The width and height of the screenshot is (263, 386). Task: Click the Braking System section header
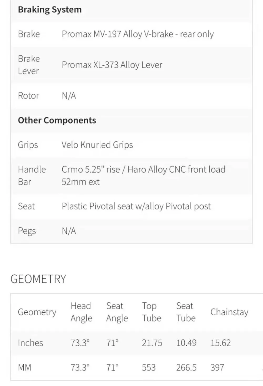50,10
